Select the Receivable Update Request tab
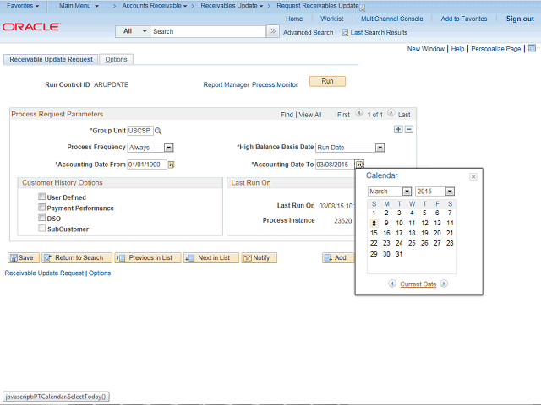 pyautogui.click(x=51, y=59)
